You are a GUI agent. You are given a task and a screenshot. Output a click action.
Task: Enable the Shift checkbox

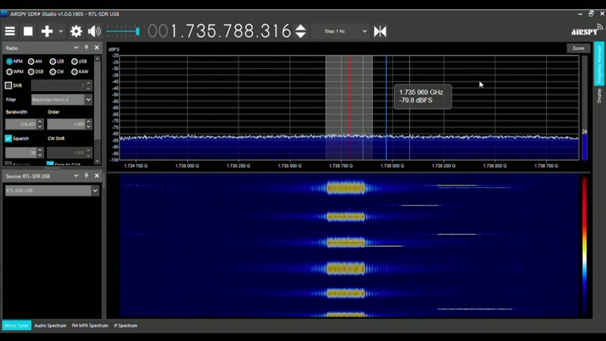[8, 86]
